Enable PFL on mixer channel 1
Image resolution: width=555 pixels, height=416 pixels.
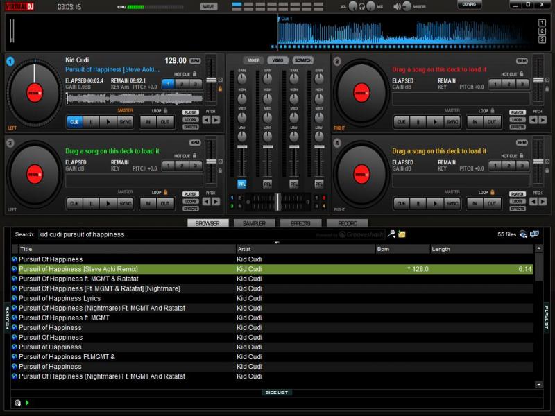[x=241, y=184]
